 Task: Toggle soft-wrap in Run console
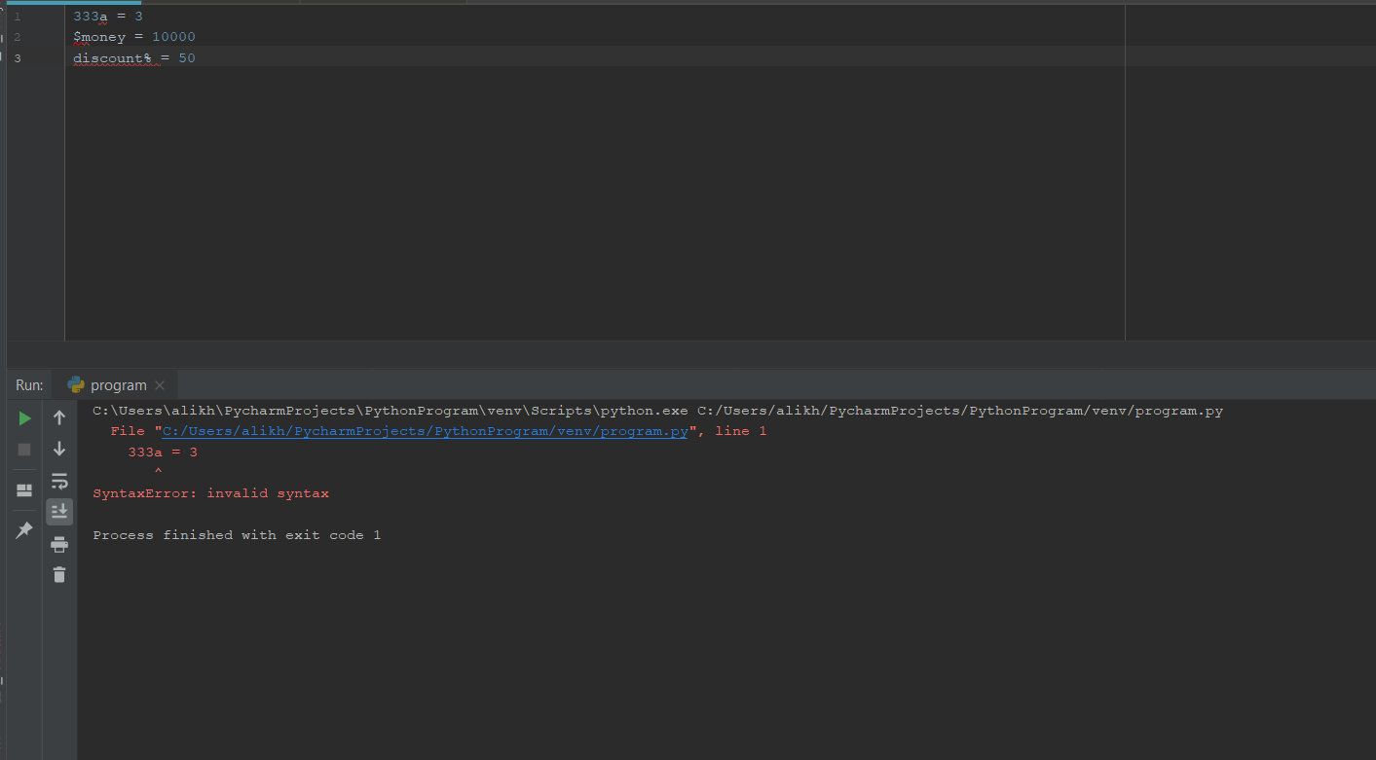point(59,481)
